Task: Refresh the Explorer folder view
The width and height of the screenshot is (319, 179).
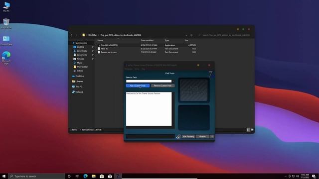Action: pyautogui.click(x=191, y=35)
